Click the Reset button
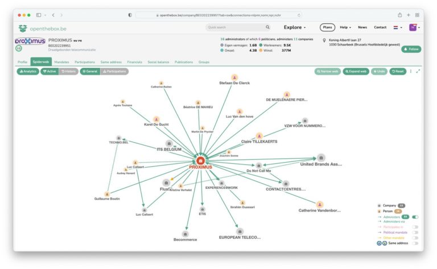Image resolution: width=437 pixels, height=269 pixels. point(398,71)
